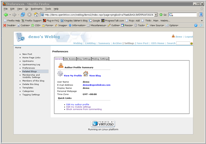
Task: Open Plug-in FAQ bookmark
Action: (51, 20)
